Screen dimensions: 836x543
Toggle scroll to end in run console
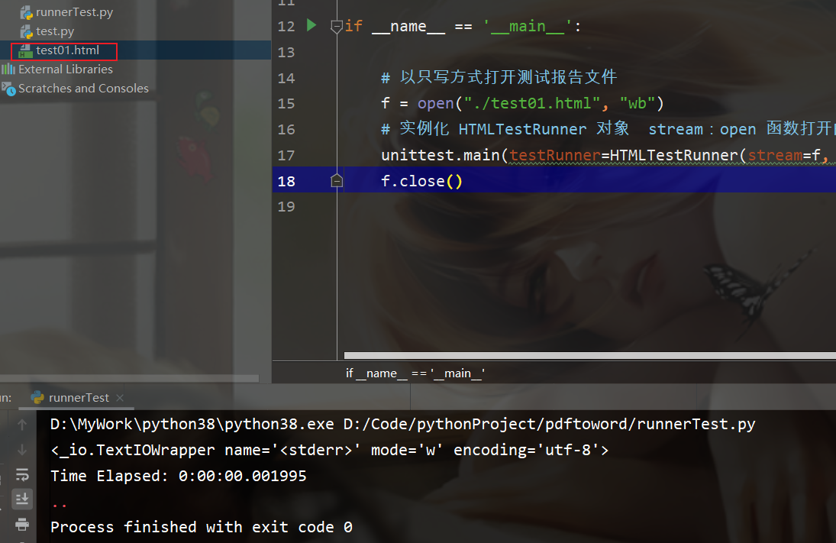pos(22,499)
